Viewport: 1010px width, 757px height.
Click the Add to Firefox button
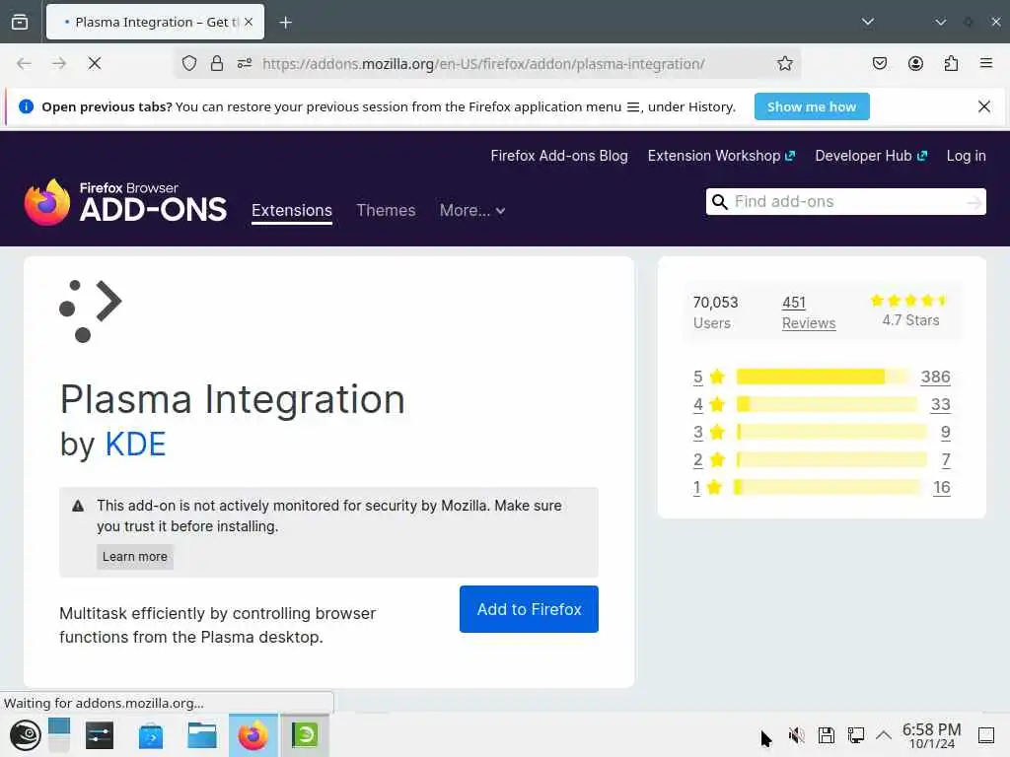(529, 609)
